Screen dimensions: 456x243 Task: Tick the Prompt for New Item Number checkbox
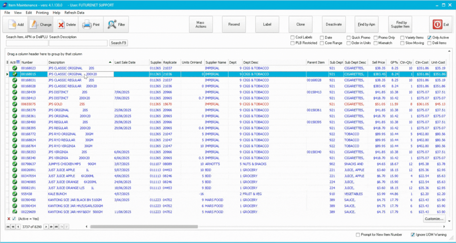358,235
